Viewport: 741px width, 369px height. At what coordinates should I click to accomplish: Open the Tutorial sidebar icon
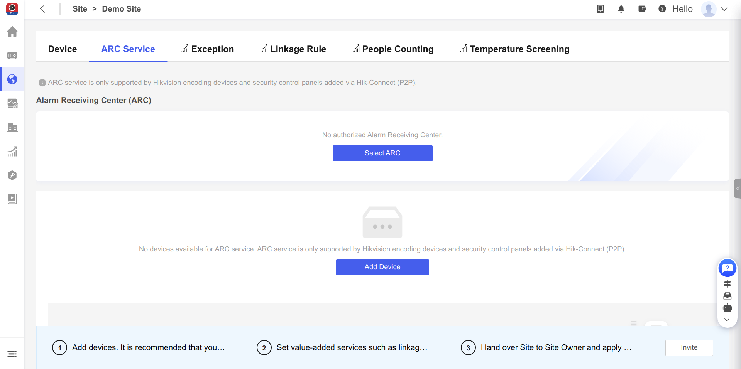click(x=12, y=199)
